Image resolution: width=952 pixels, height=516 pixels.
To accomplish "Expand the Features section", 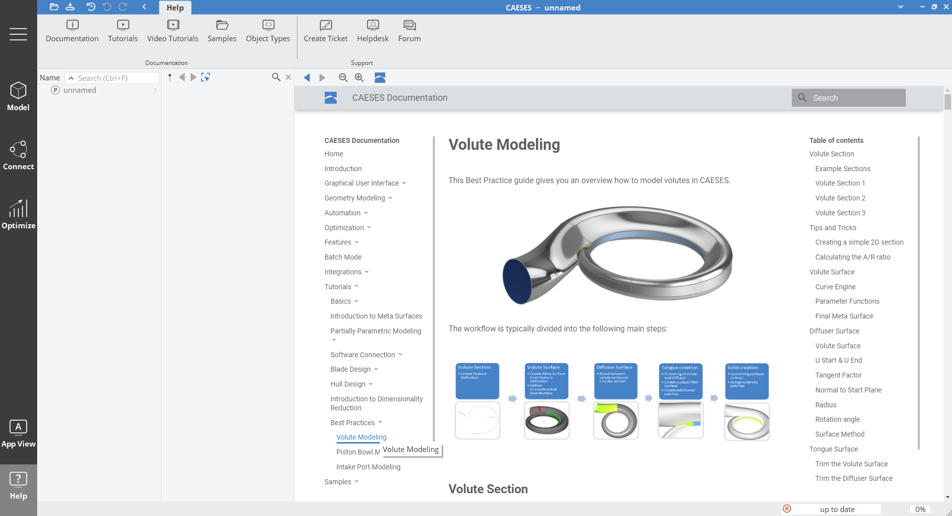I will (357, 242).
